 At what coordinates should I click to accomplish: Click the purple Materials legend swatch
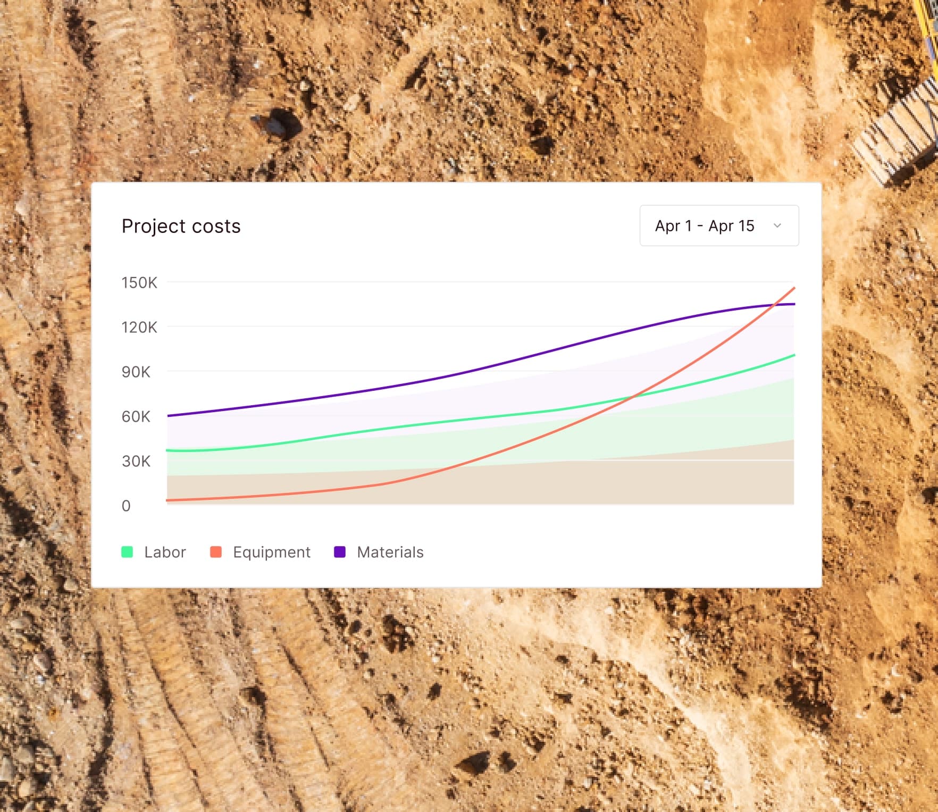[340, 552]
